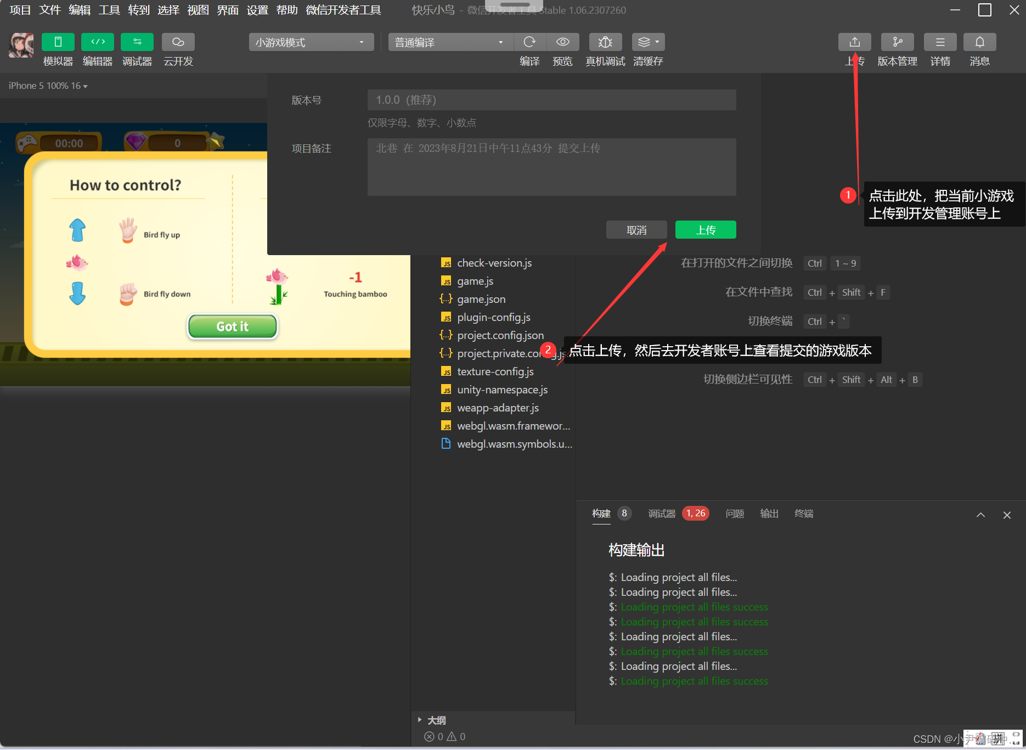This screenshot has width=1026, height=750.
Task: Open the 普通编译 compile mode dropdown
Action: (450, 42)
